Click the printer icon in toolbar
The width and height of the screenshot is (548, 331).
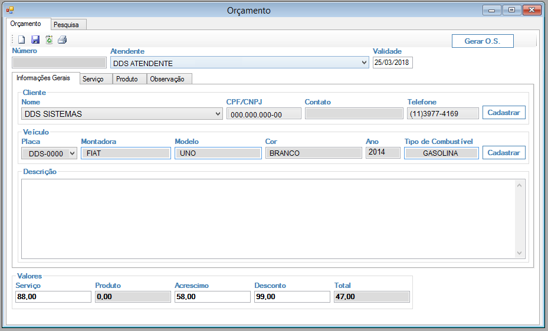click(x=62, y=40)
